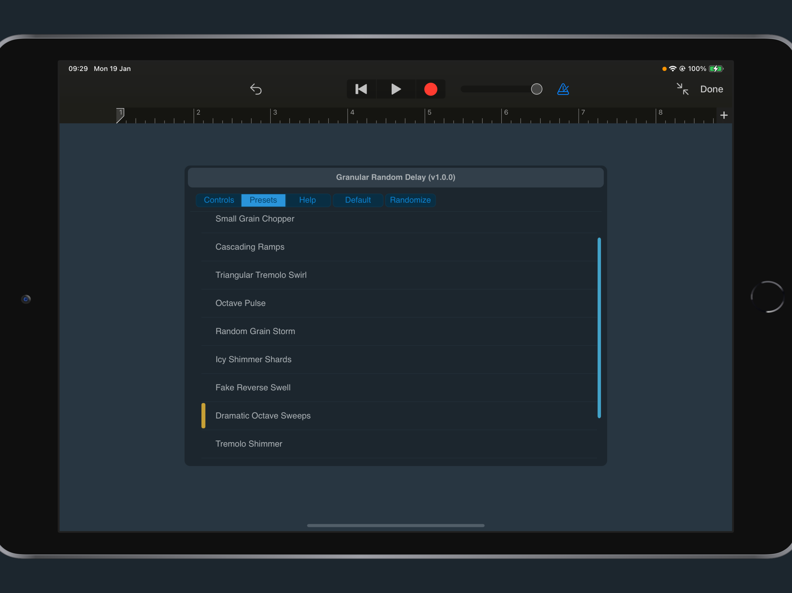Tap the Wi-Fi status icon
This screenshot has height=593, width=792.
(672, 69)
